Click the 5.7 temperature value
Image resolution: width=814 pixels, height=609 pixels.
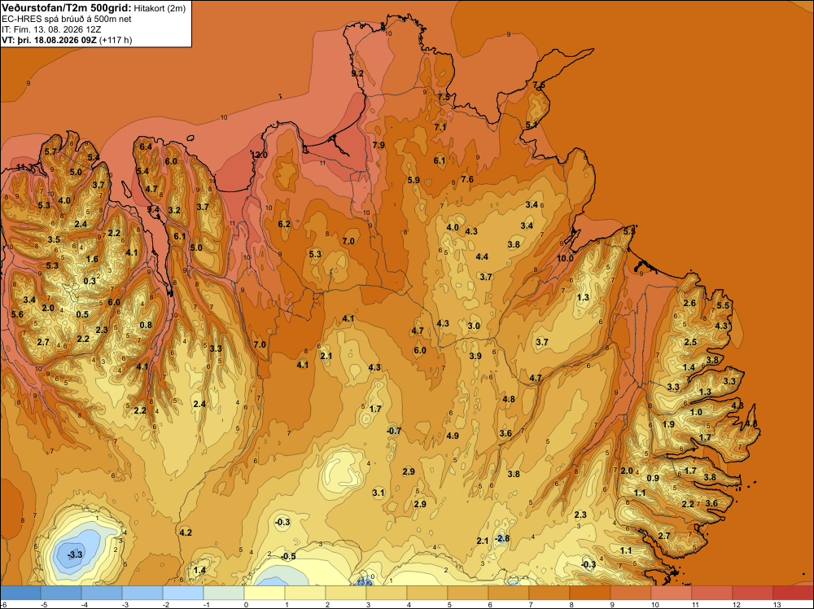50,151
